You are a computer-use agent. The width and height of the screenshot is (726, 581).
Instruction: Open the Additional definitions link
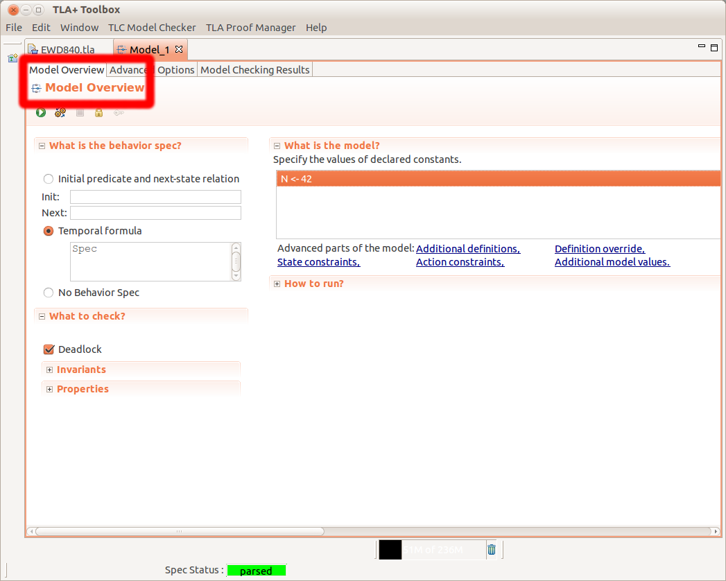[x=467, y=249]
